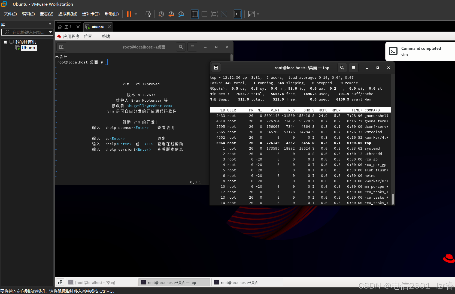Screen dimensions: 455x294
Task: Close the 主页 tab
Action: (78, 27)
